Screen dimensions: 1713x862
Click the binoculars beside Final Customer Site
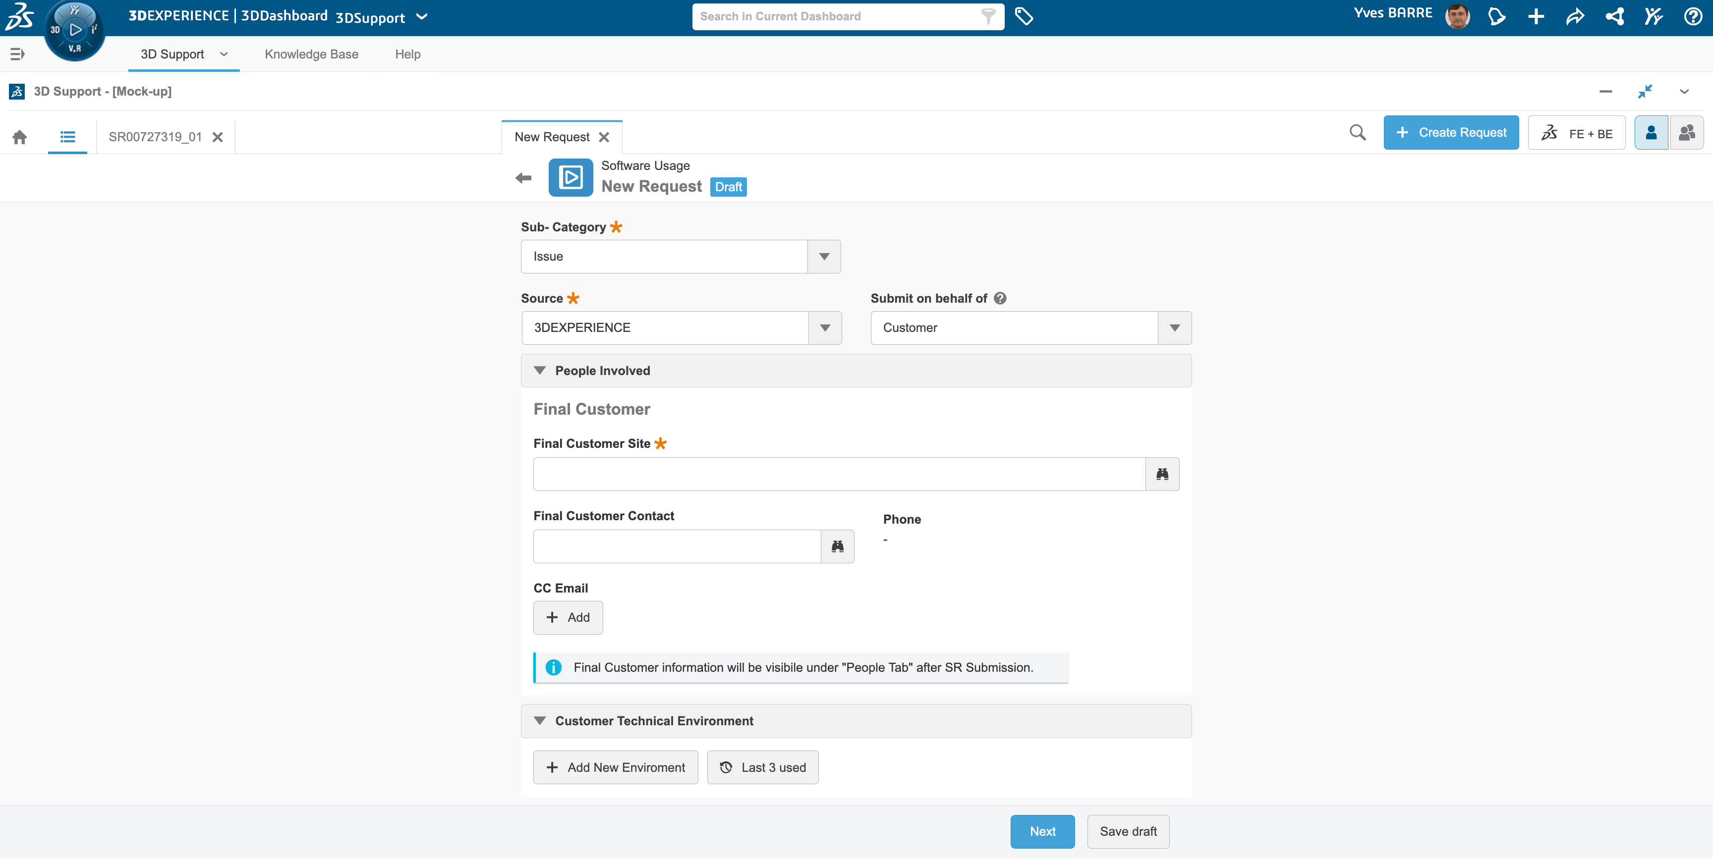coord(1162,475)
